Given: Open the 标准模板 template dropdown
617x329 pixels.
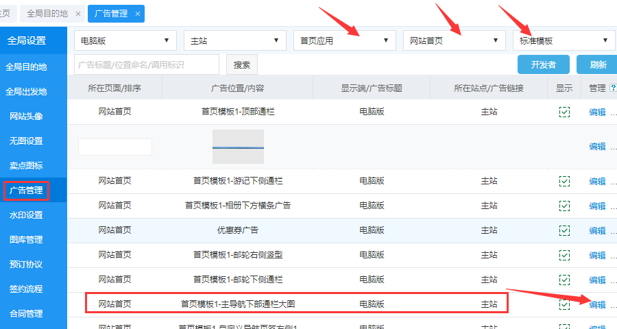Looking at the screenshot, I should click(x=564, y=40).
